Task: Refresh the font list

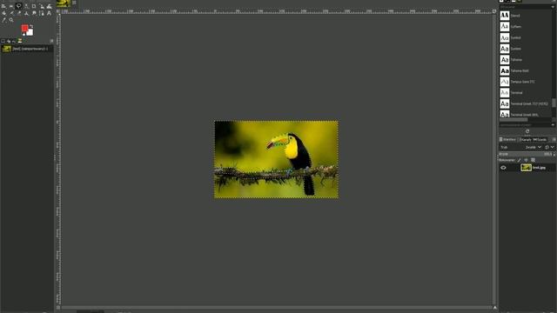Action: pyautogui.click(x=527, y=131)
